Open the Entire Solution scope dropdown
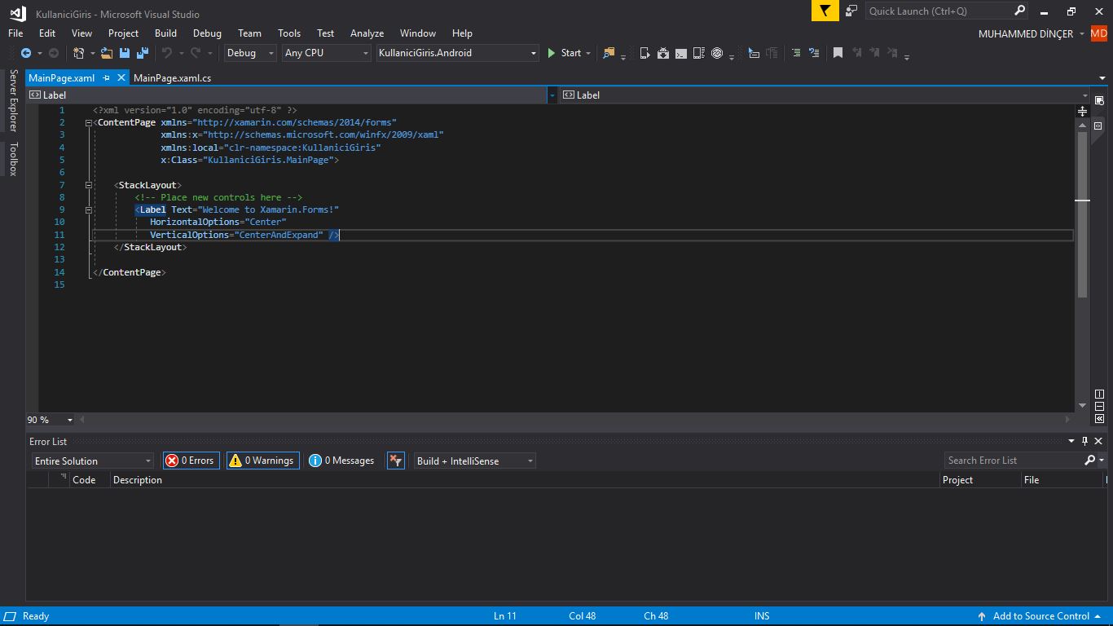This screenshot has width=1113, height=626. tap(92, 461)
